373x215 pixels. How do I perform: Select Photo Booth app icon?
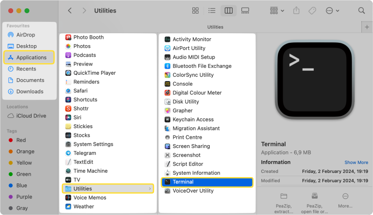68,37
